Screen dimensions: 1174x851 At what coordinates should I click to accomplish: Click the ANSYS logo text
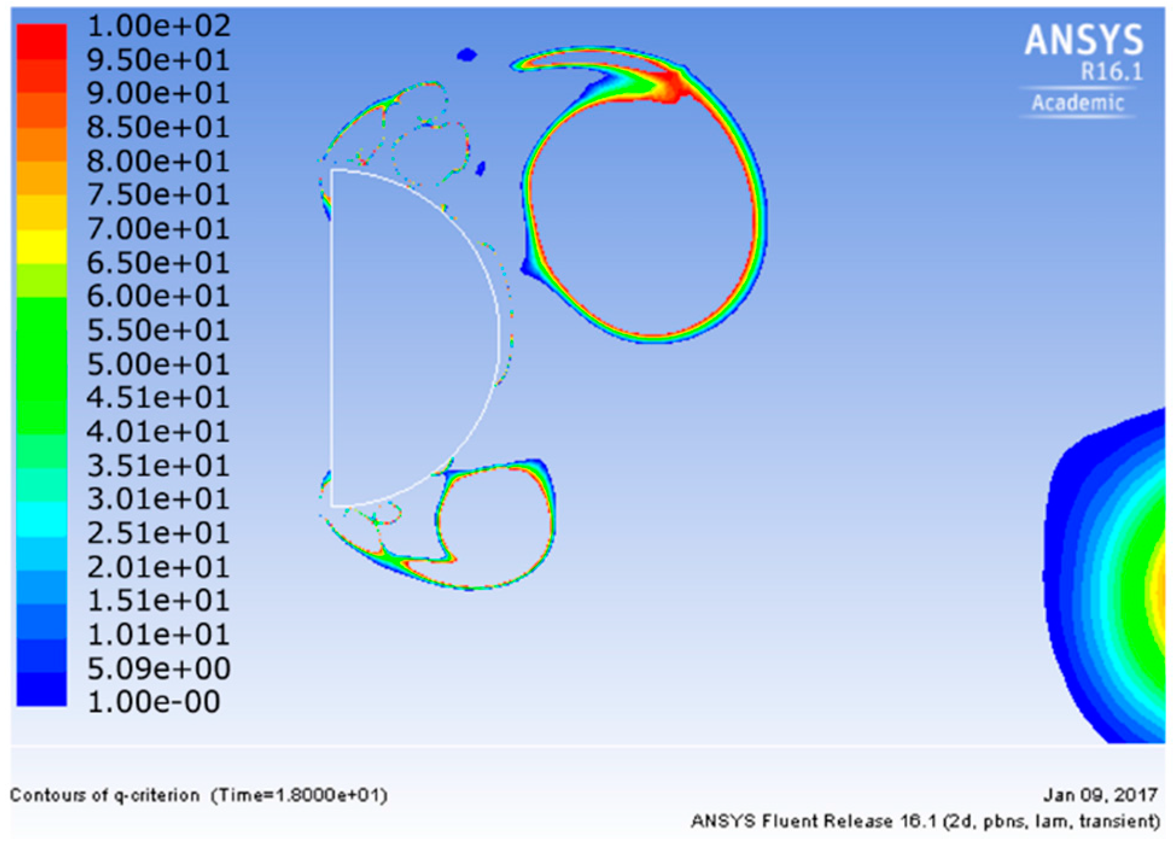(x=1084, y=40)
